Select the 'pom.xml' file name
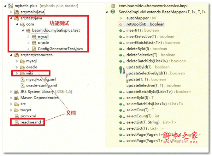Image resolution: width=212 pixels, height=156 pixels. pyautogui.click(x=28, y=116)
